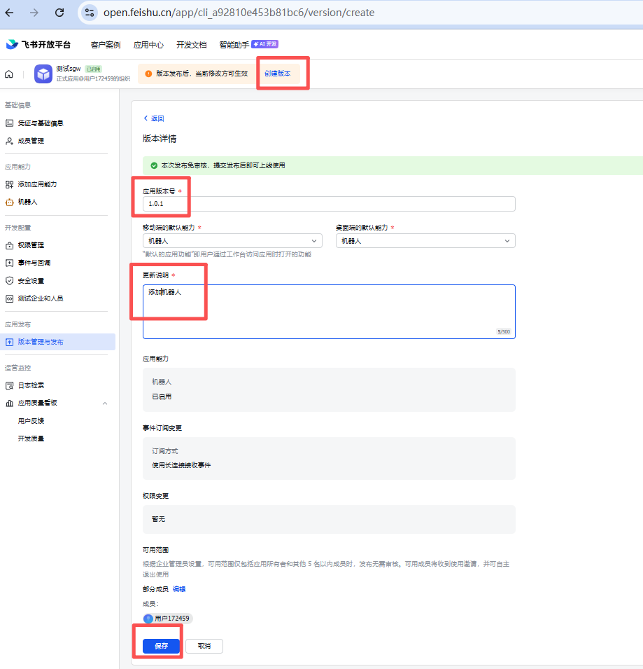Open the 桌面端的默认能力 dropdown
643x669 pixels.
pos(425,240)
